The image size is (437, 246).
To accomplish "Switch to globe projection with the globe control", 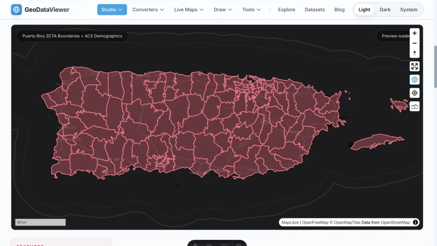I will (414, 79).
